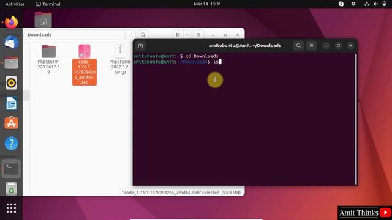Open Rhythmbox music player in the dock
The image size is (392, 220).
(11, 83)
